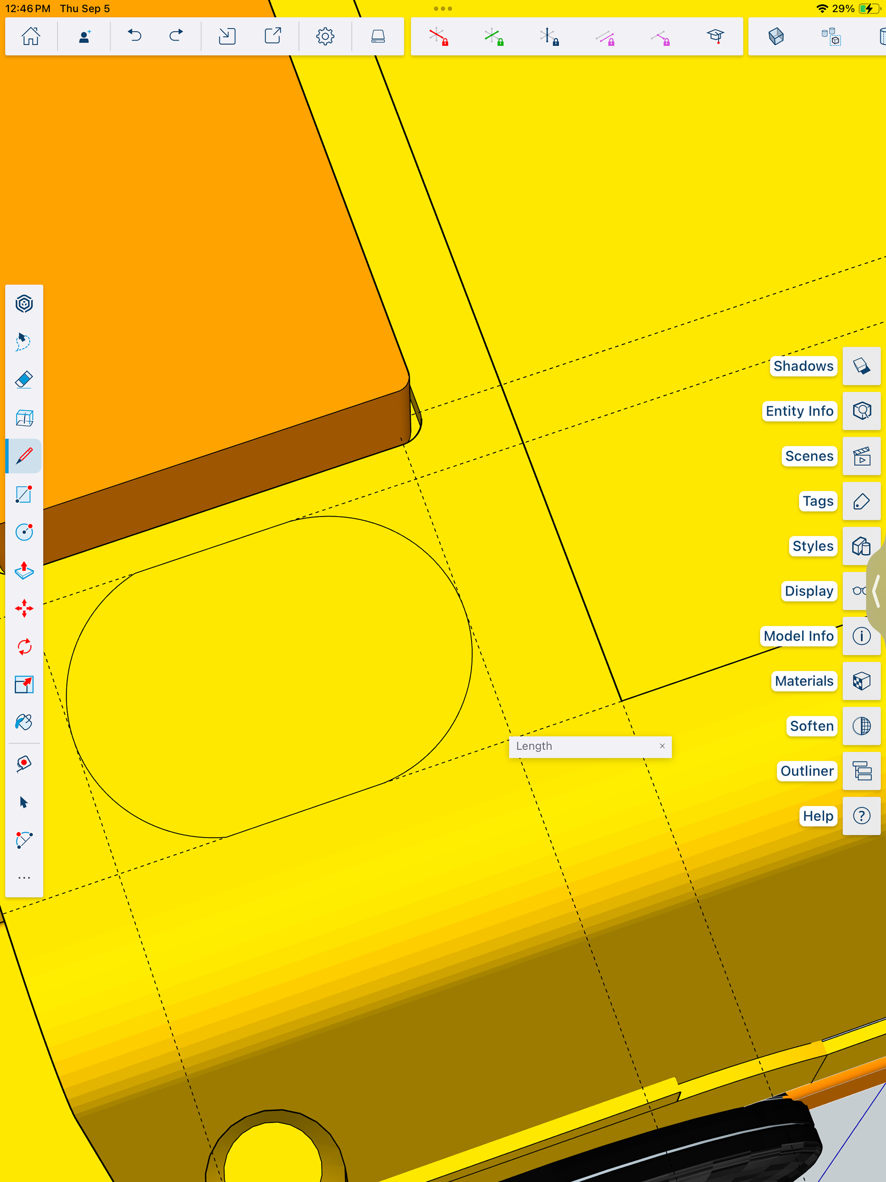Open the Materials panel
The image size is (886, 1182).
861,681
